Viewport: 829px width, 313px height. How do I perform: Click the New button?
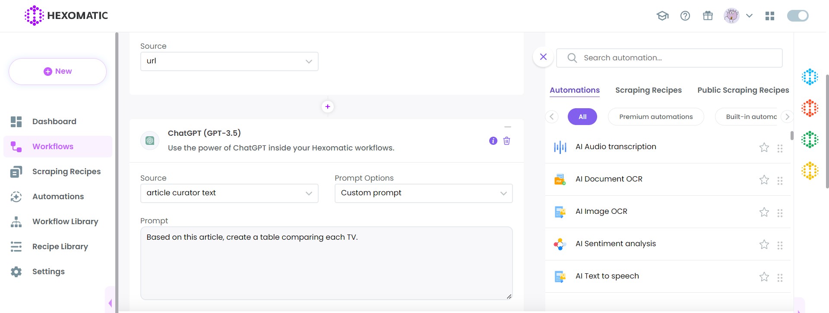(57, 72)
